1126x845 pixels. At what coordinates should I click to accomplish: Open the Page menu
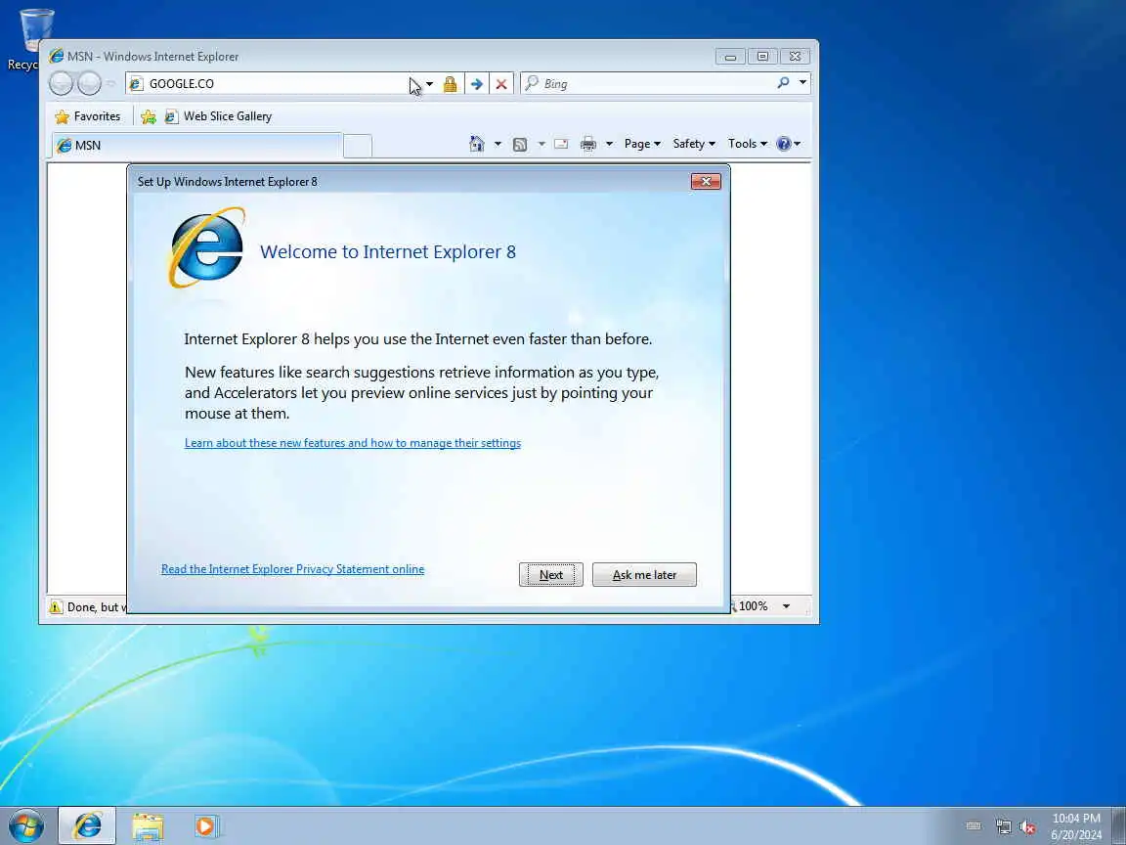[x=642, y=144]
